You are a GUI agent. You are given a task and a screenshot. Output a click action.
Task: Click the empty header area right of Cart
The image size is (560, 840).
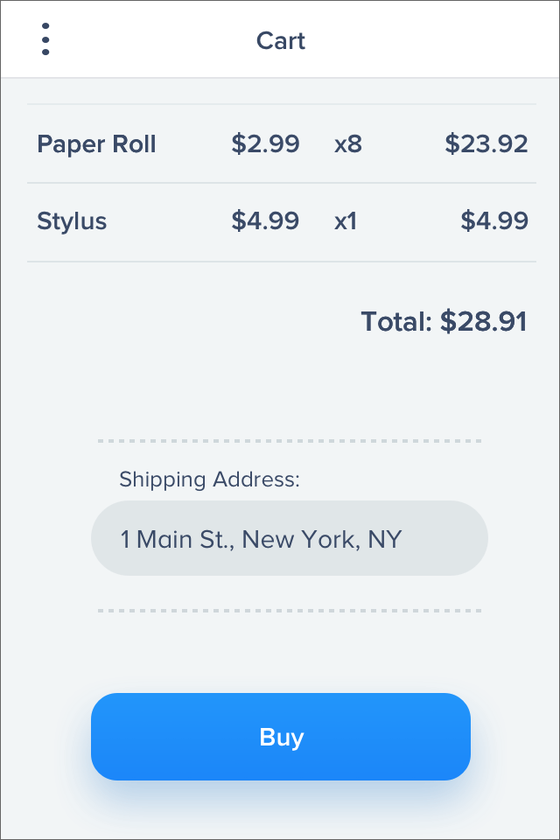click(x=429, y=39)
